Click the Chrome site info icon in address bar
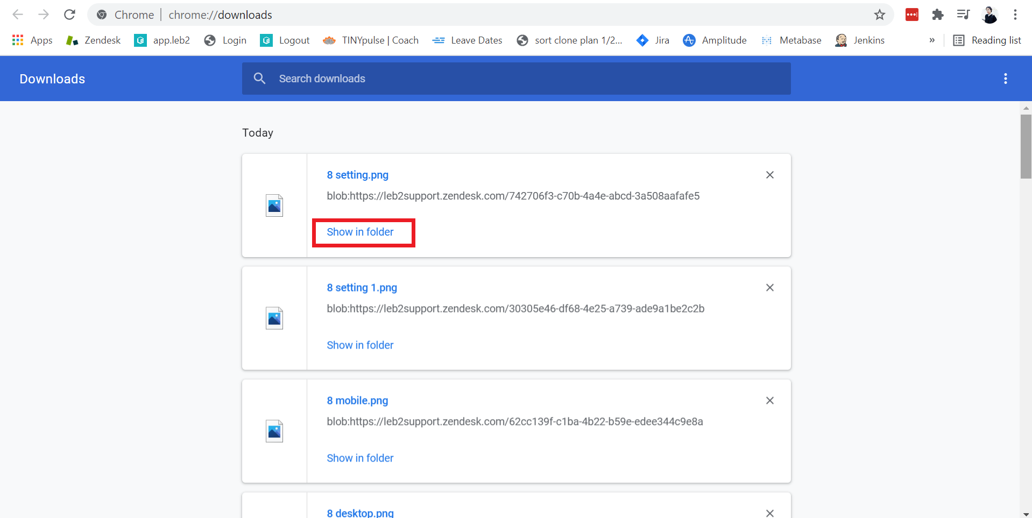The image size is (1032, 518). (102, 15)
